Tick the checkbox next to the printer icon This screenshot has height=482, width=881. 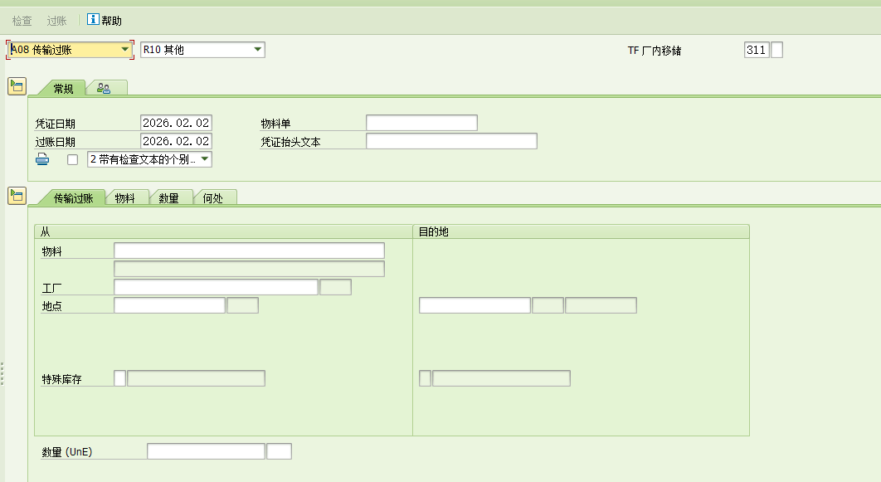tap(72, 159)
